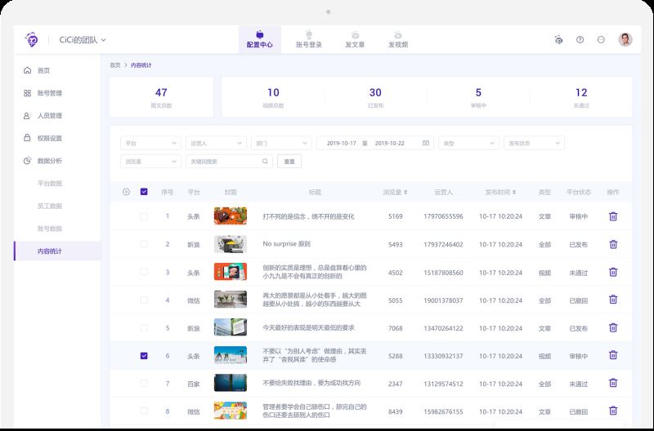Viewport: 654px width, 431px height.
Task: Click trash icon for No surprise 原则 row
Action: pyautogui.click(x=613, y=244)
